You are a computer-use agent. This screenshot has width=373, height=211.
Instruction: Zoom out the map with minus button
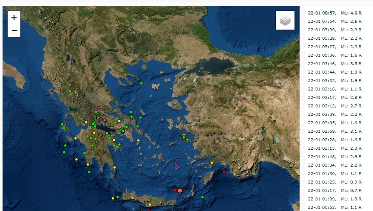coord(14,30)
